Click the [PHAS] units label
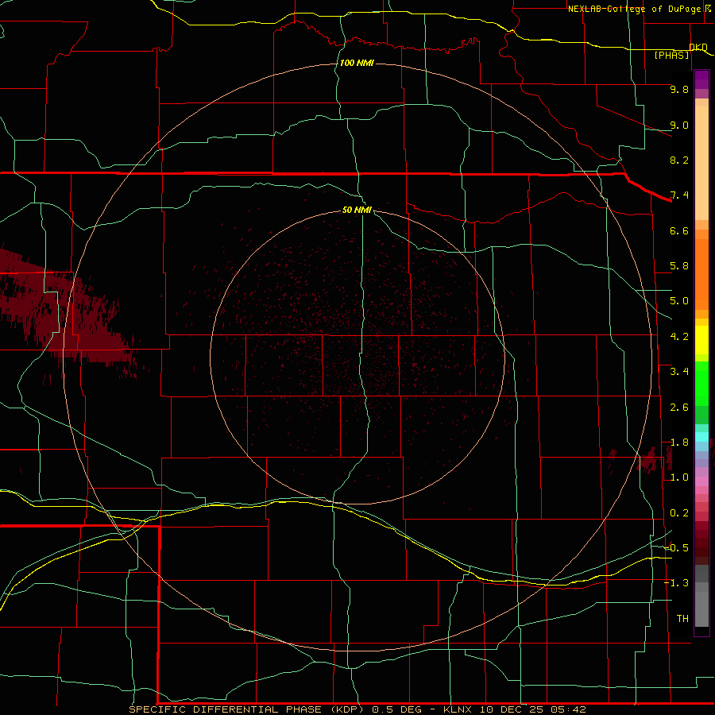This screenshot has height=715, width=715. coord(671,55)
